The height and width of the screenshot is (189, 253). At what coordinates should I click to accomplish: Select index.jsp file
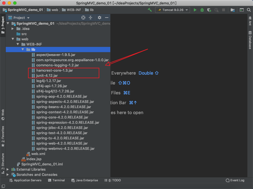pos(32,159)
